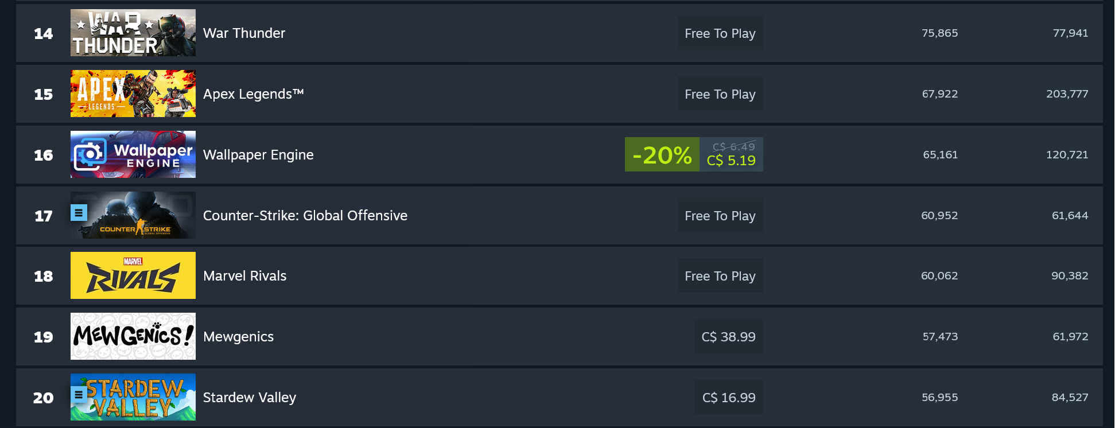1115x428 pixels.
Task: Click the Wallpaper Engine capsule artwork
Action: pyautogui.click(x=133, y=154)
